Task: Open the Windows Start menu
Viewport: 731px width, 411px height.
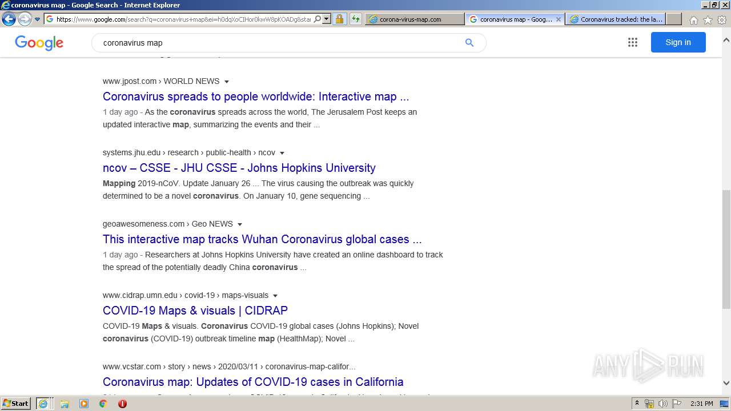Action: (x=16, y=403)
